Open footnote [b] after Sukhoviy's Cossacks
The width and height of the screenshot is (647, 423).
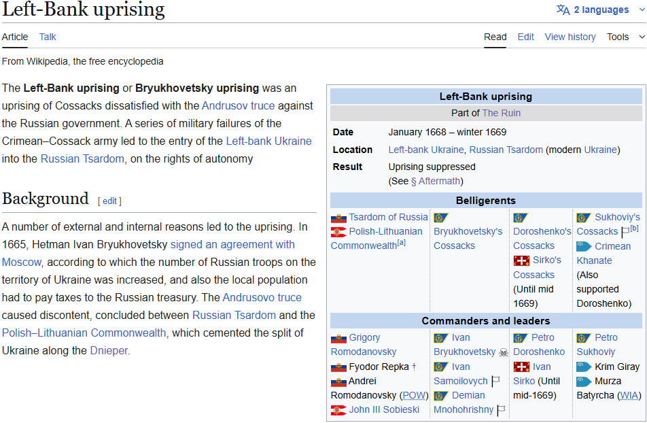click(634, 229)
